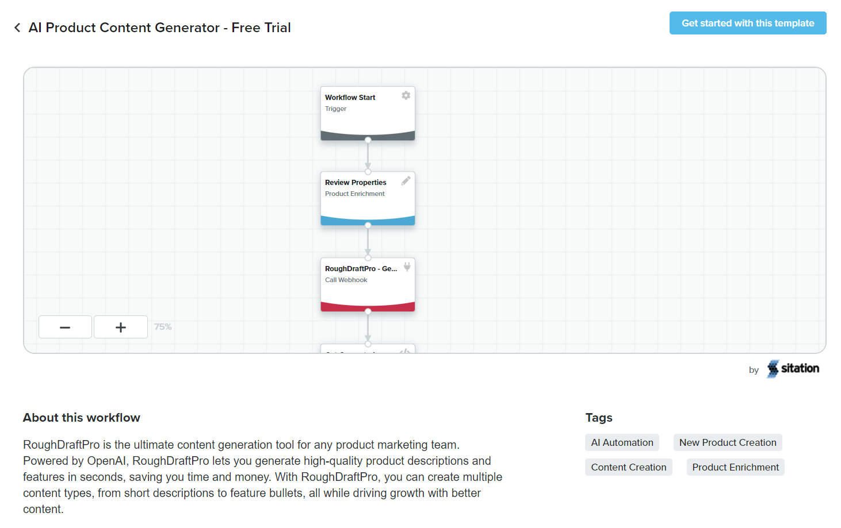Zoom in using the plus icon
The height and width of the screenshot is (528, 841).
120,326
